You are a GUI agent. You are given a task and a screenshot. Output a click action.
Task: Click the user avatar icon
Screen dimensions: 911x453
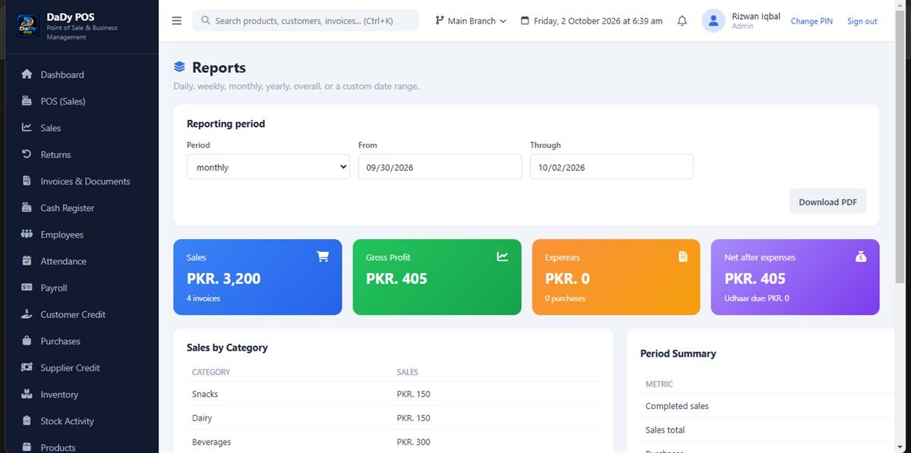click(x=714, y=20)
